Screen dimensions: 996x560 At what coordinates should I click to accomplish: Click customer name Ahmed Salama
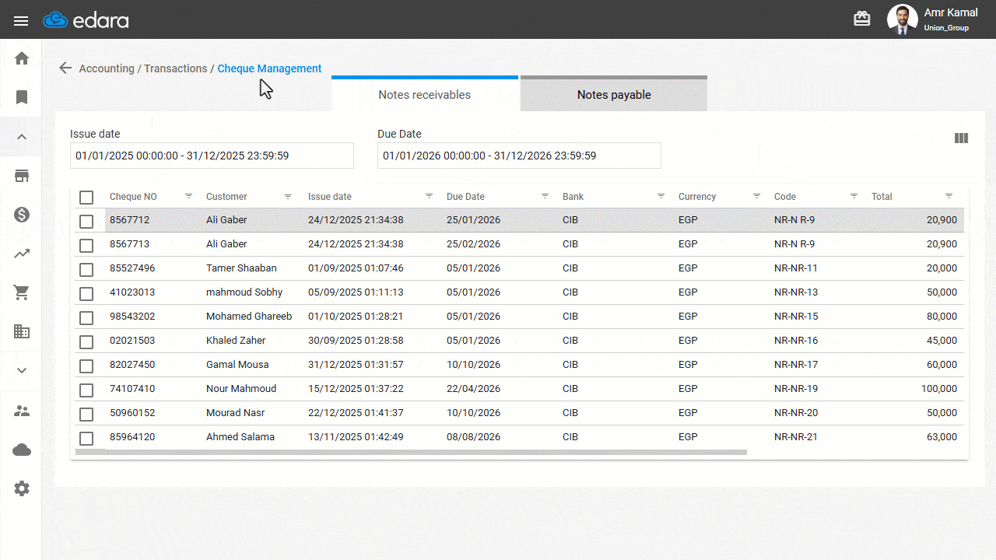click(x=240, y=437)
